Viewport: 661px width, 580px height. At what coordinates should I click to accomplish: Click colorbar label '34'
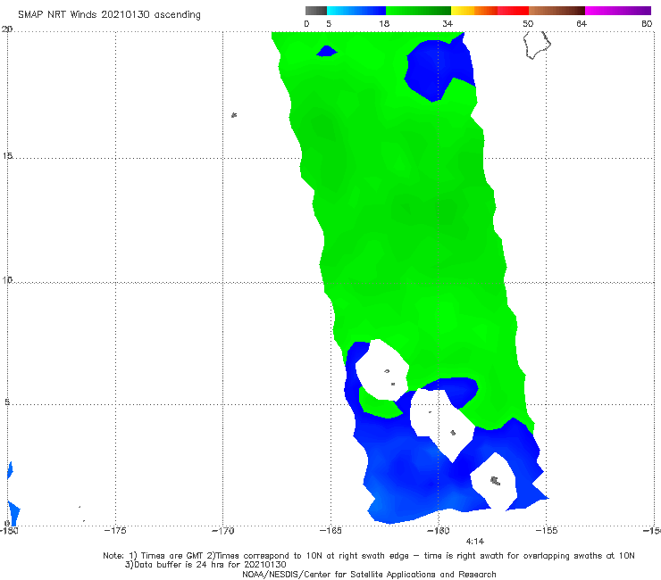448,23
